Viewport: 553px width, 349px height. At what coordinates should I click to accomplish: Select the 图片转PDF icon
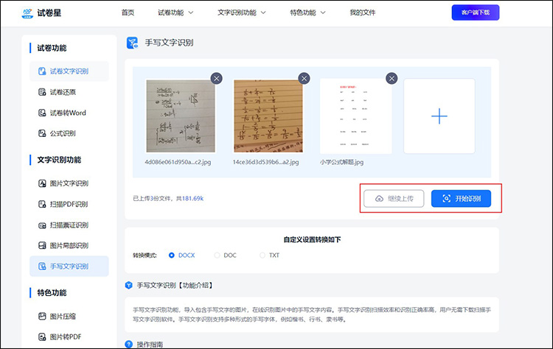[x=42, y=337]
